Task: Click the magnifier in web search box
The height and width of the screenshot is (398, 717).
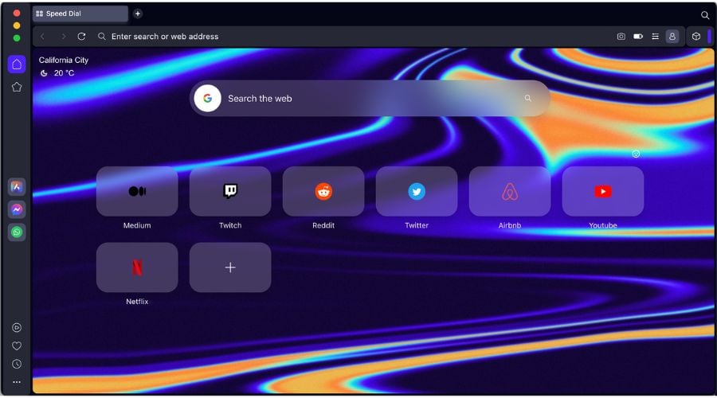Action: pos(527,98)
